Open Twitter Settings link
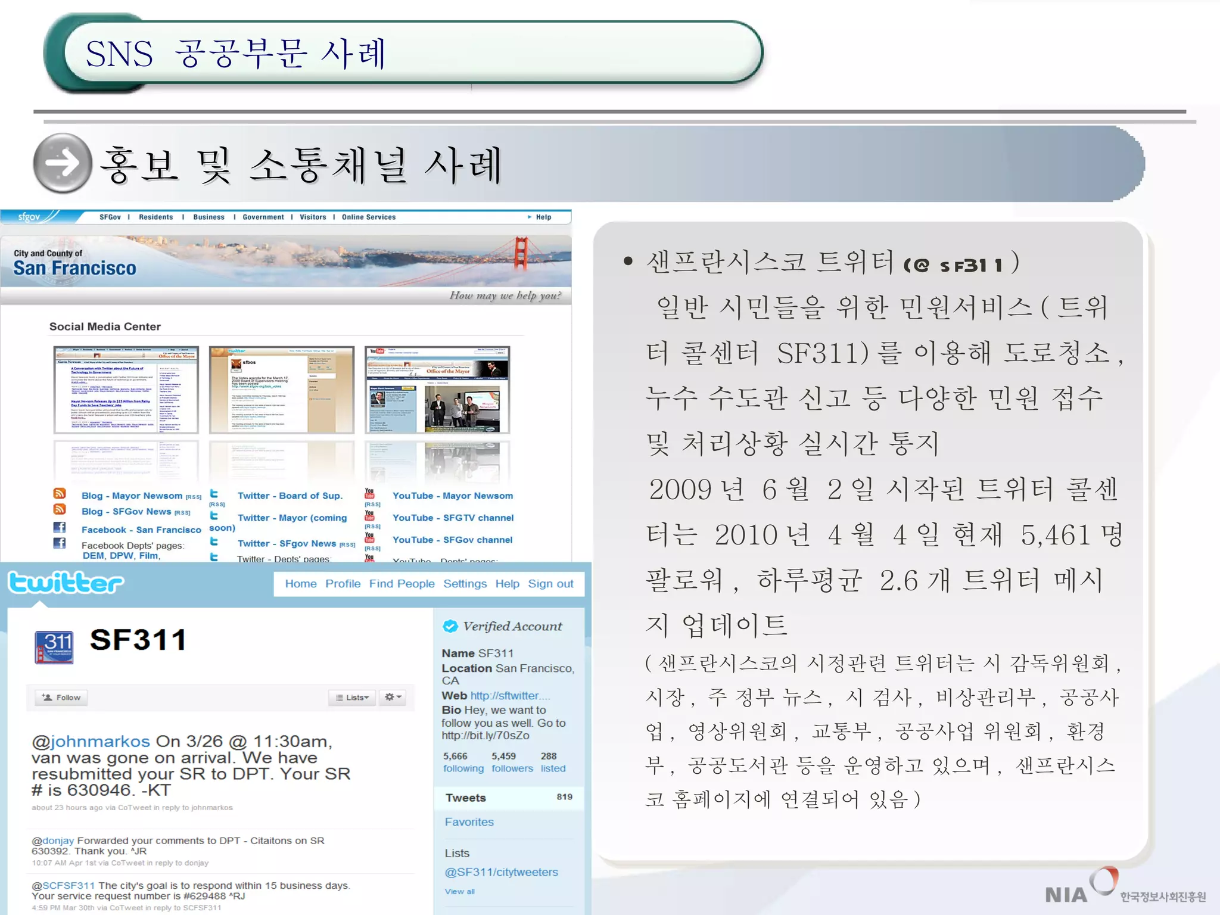Viewport: 1220px width, 915px height. click(465, 584)
